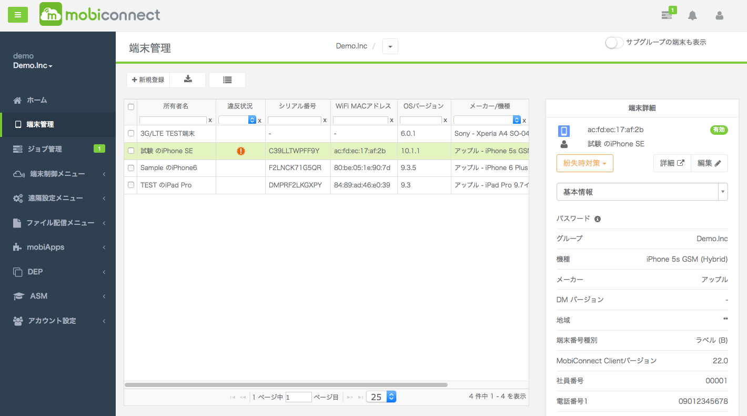Viewport: 747px width, 416px height.
Task: Click the download export icon button
Action: point(188,80)
